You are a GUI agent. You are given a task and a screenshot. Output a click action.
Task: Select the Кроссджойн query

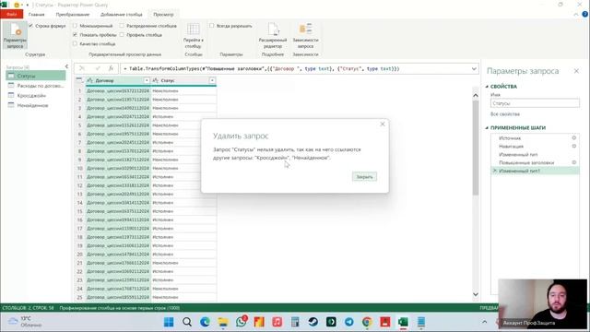pyautogui.click(x=36, y=96)
